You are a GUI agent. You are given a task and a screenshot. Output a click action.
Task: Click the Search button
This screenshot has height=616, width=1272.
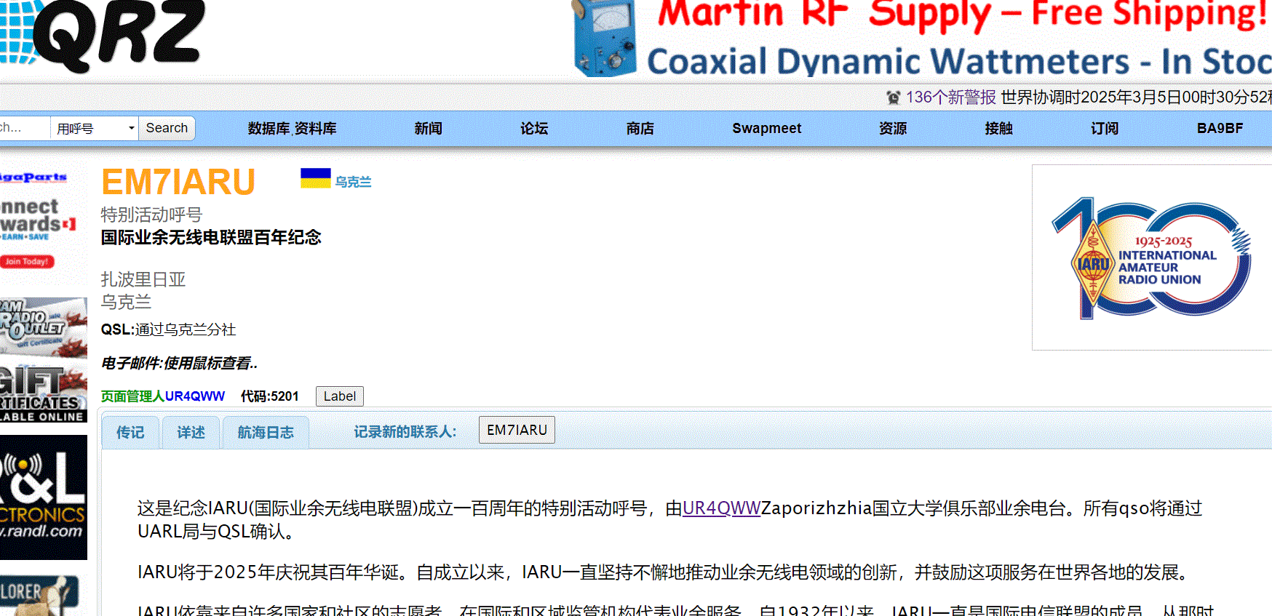(x=167, y=128)
